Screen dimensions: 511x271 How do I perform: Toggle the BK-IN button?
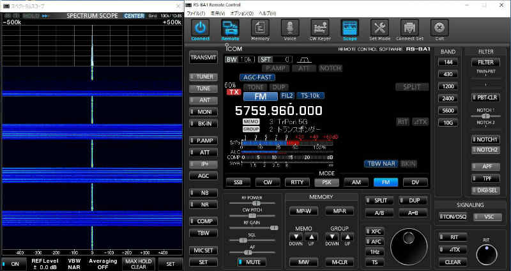coord(203,123)
